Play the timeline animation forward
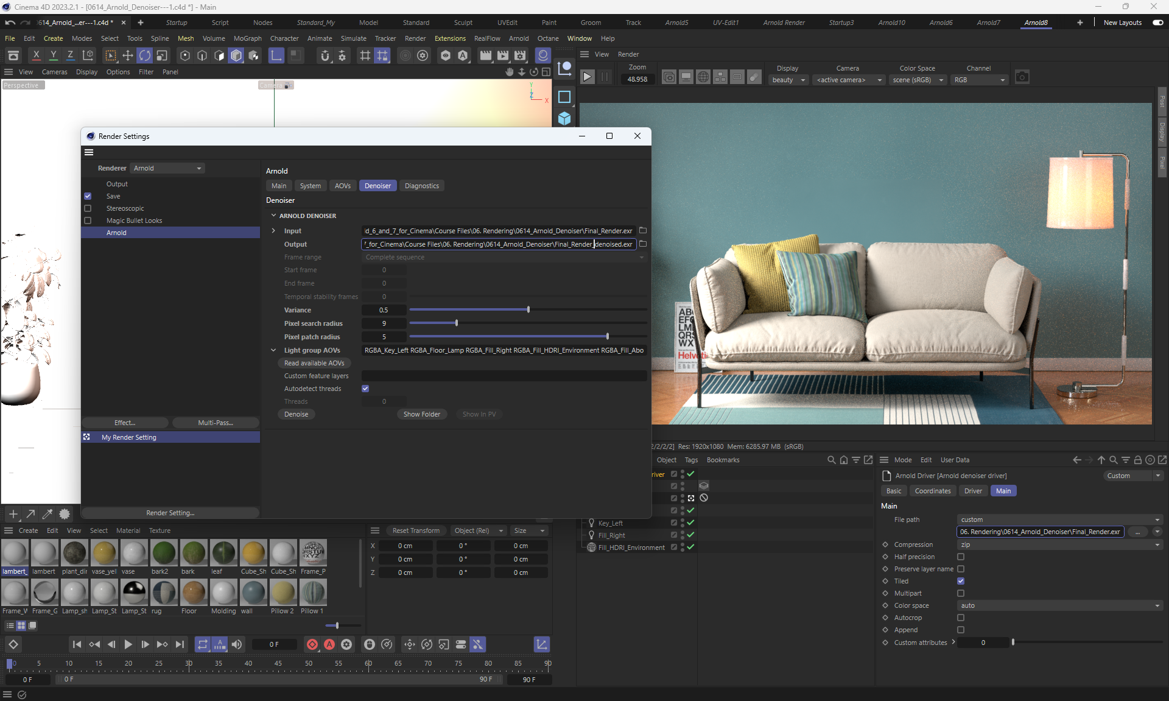 point(128,644)
